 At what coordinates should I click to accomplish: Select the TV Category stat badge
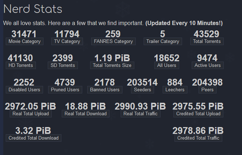click(x=67, y=42)
